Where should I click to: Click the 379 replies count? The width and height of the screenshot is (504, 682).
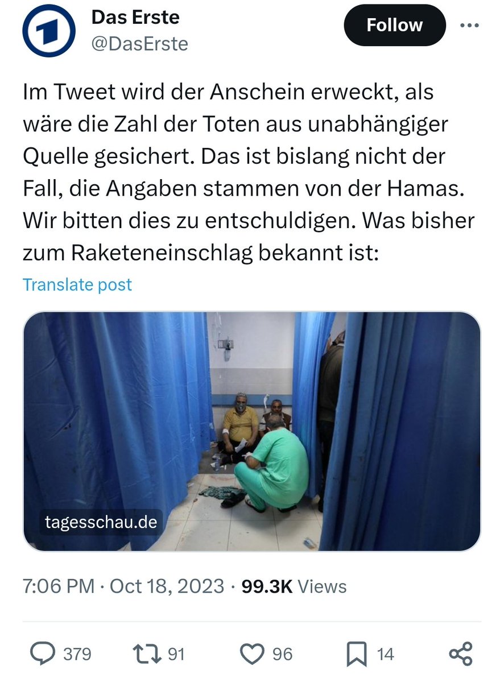coord(77,654)
